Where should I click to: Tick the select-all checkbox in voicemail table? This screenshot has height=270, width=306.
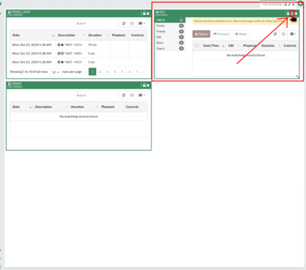point(197,45)
